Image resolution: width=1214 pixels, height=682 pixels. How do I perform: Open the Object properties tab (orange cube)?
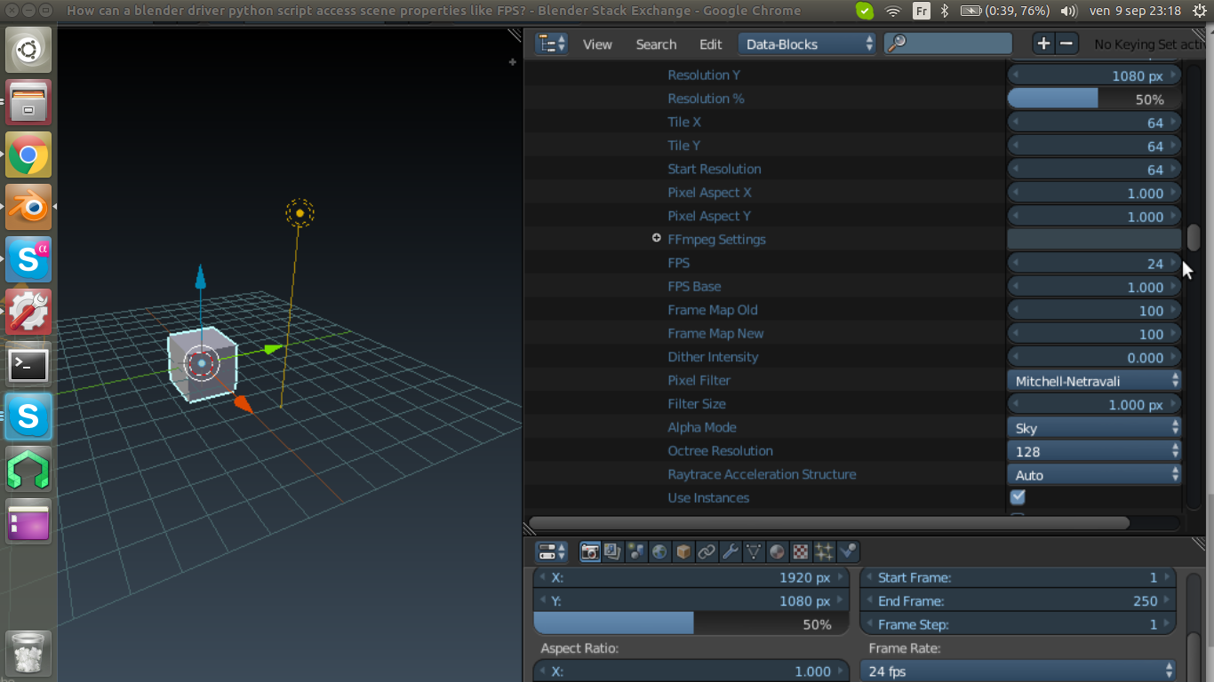click(683, 551)
